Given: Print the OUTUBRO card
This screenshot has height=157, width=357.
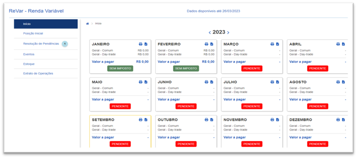Looking at the screenshot, I should coord(206,120).
